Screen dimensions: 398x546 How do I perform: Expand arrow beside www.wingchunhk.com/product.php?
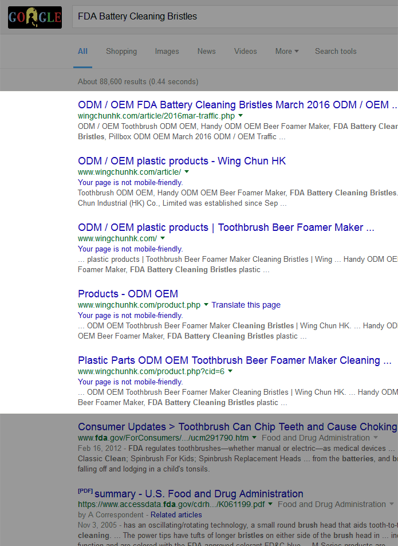[x=206, y=304]
